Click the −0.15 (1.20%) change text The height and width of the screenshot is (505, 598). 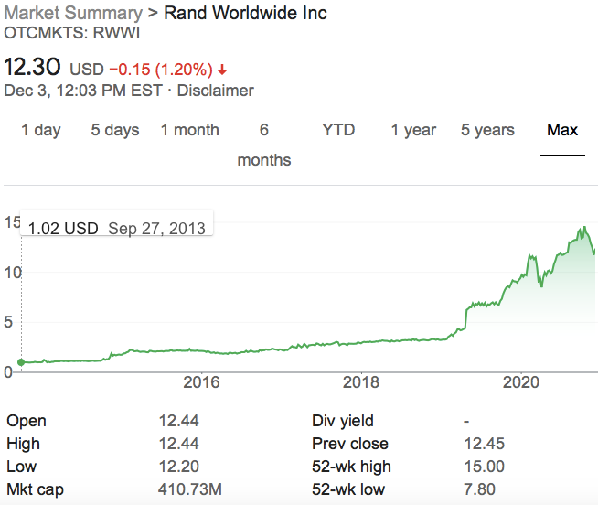pos(161,70)
